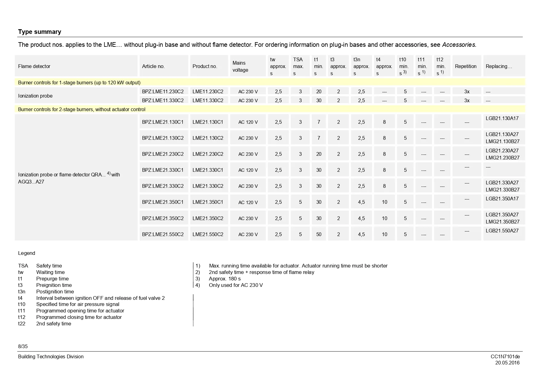540x382 pixels.
Task: Click the t22 2nd safety time legend entry
Action: click(45, 324)
